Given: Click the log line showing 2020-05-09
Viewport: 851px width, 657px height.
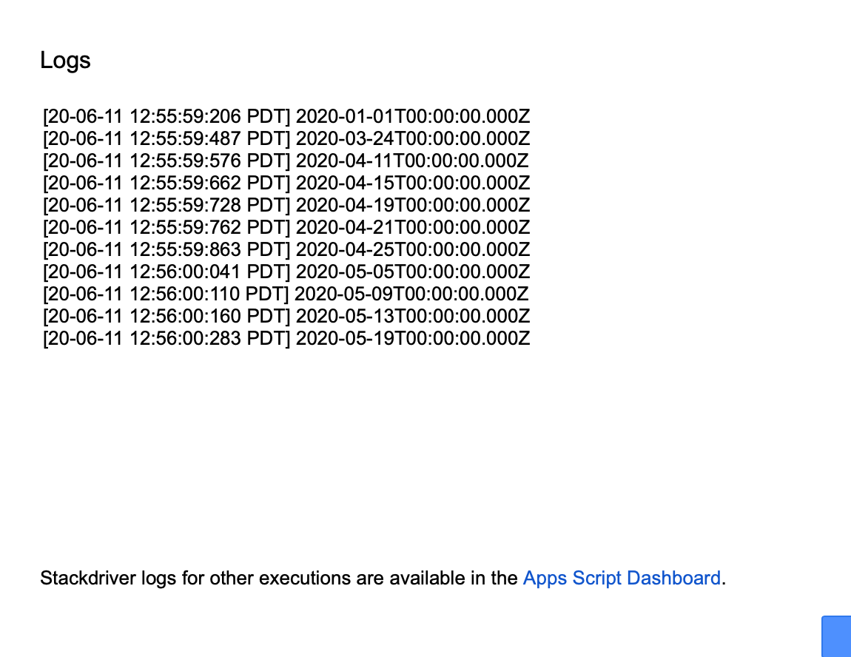Looking at the screenshot, I should coord(286,294).
